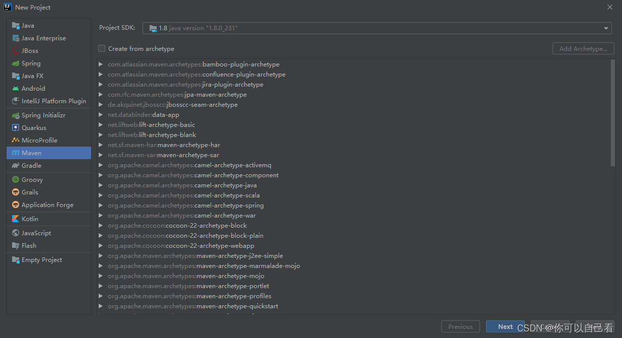622x338 pixels.
Task: Click the Empty Project folder icon
Action: point(16,260)
